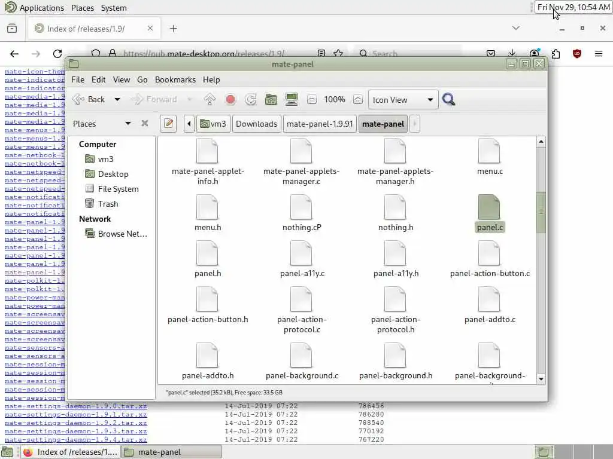
Task: Open the Help menu
Action: click(211, 79)
